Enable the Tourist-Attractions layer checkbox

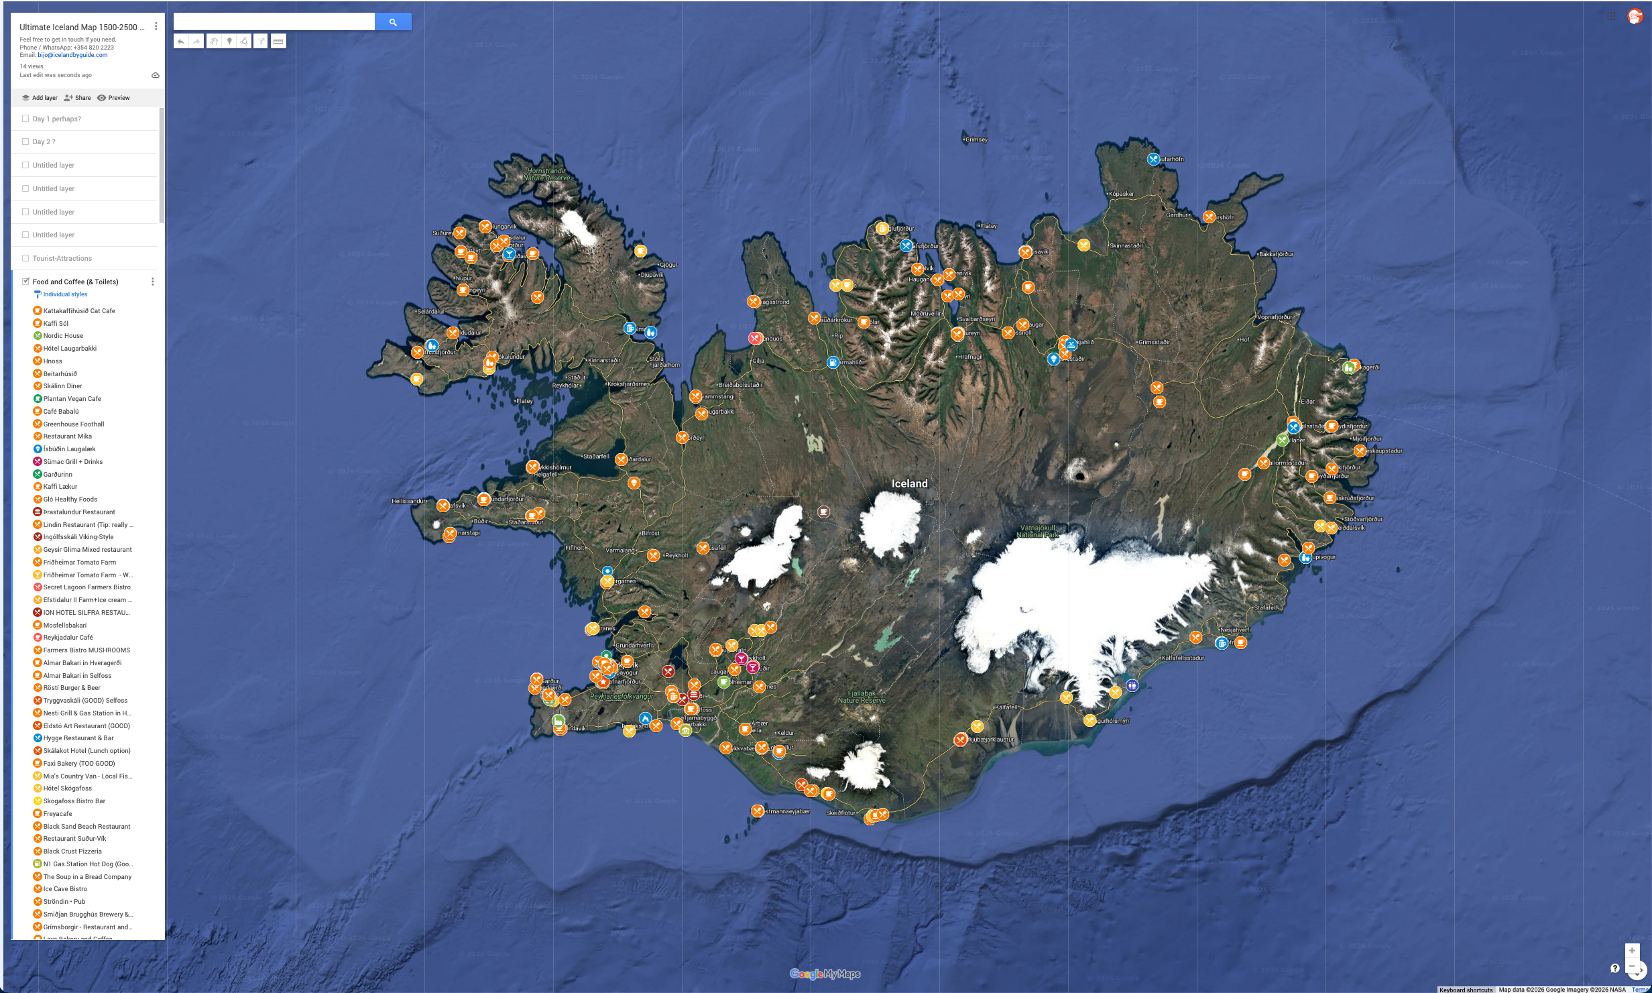pyautogui.click(x=25, y=258)
